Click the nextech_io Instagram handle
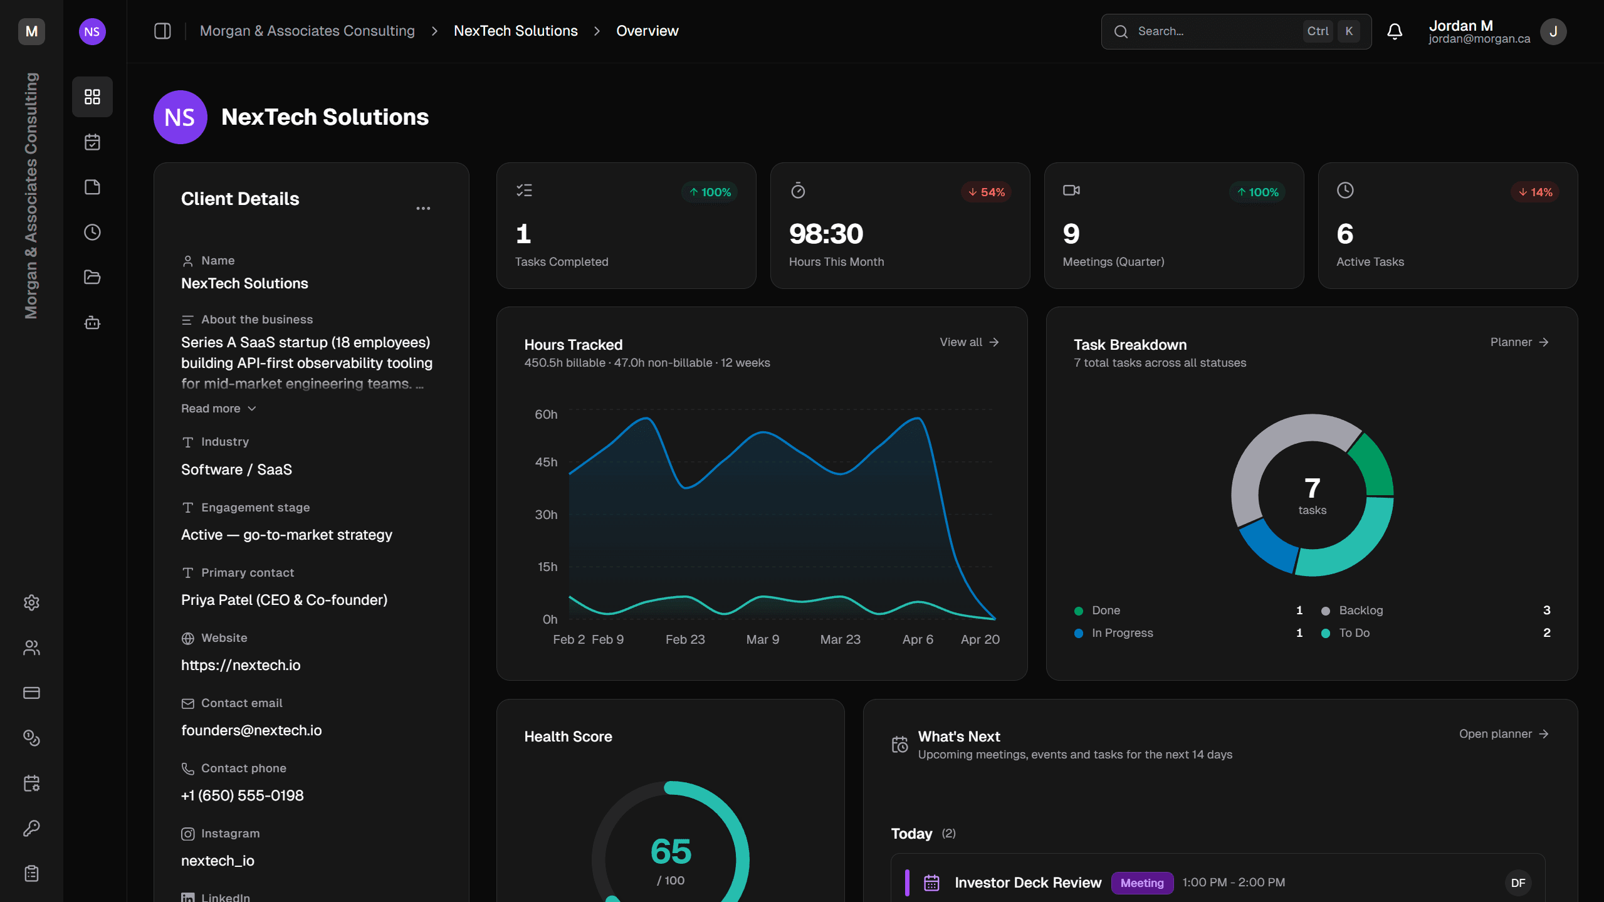 click(x=218, y=861)
